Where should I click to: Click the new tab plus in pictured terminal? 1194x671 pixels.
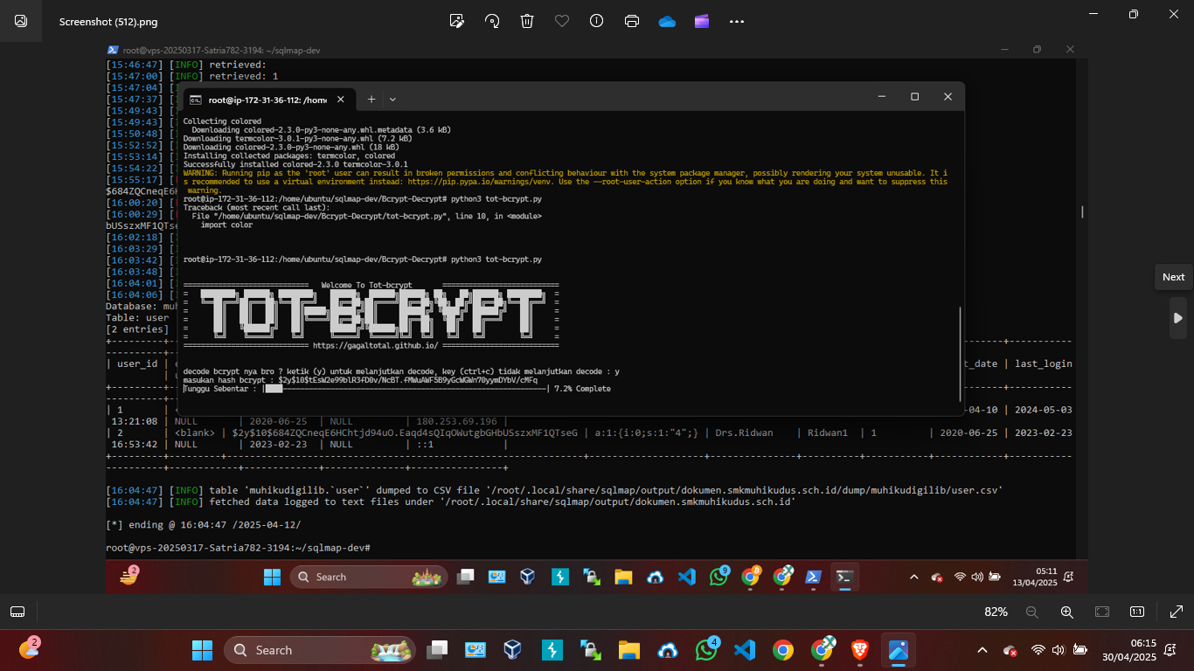coord(371,99)
